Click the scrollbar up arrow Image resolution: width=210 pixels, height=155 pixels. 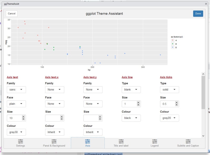pyautogui.click(x=203, y=74)
